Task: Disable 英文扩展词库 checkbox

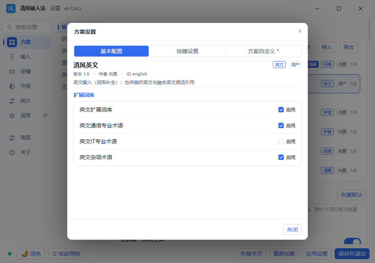Action: tap(281, 110)
